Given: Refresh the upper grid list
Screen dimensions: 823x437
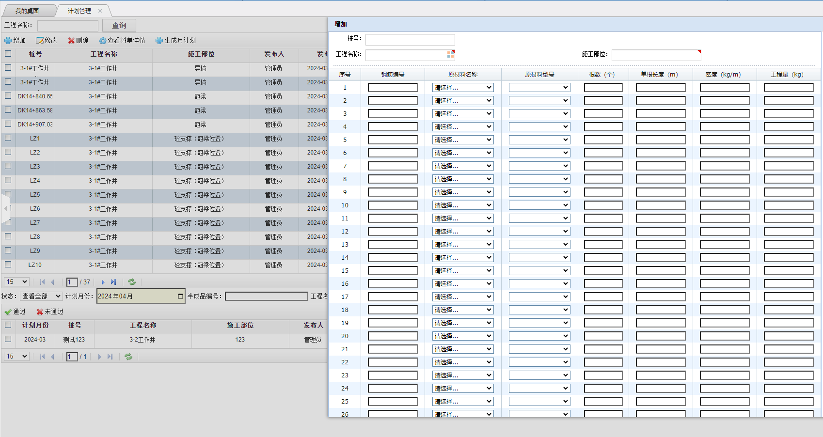Looking at the screenshot, I should tap(132, 282).
